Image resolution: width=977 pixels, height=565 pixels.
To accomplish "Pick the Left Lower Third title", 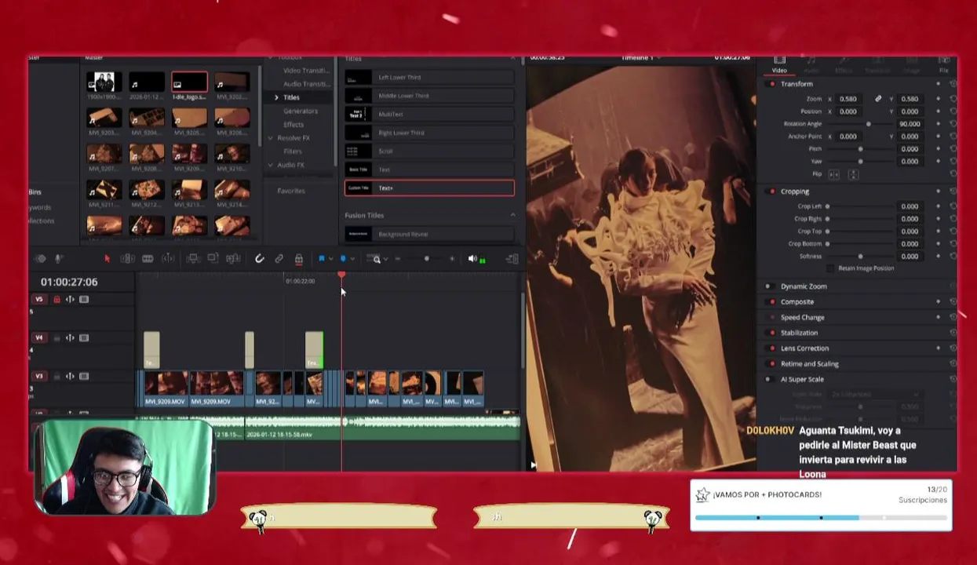I will click(x=429, y=78).
